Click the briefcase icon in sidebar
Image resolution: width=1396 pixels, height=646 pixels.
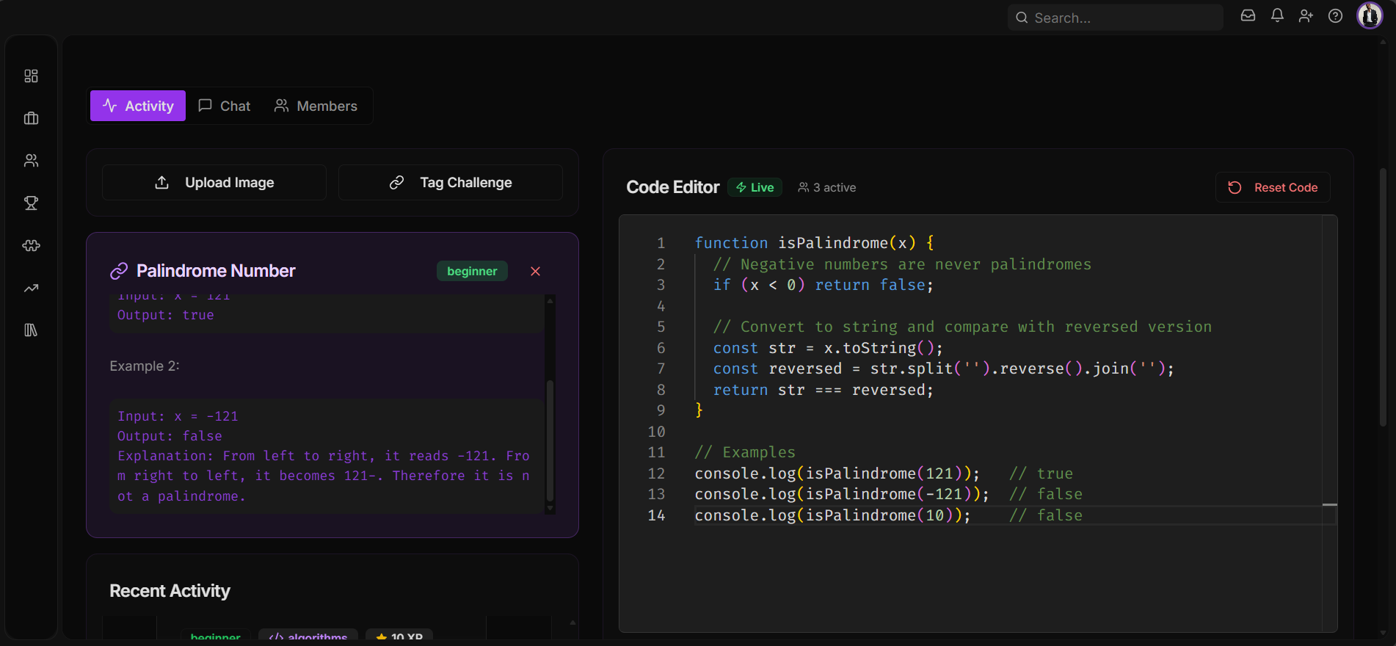pos(31,118)
